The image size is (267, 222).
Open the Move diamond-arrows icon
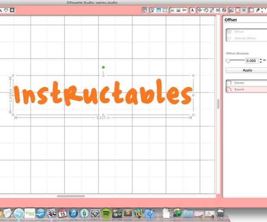(199, 10)
